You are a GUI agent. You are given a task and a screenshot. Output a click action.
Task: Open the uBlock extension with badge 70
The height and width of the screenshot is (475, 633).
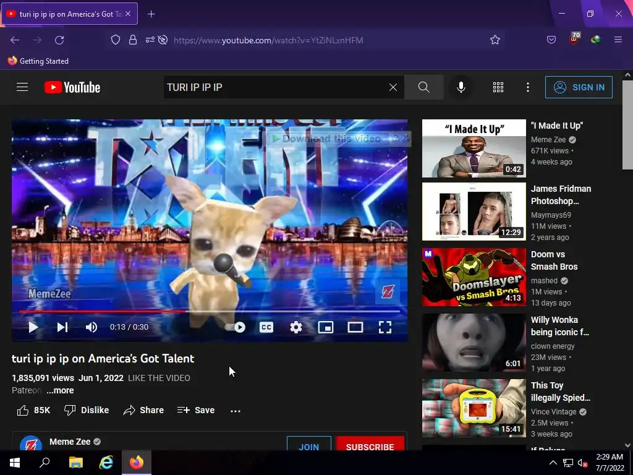point(574,39)
